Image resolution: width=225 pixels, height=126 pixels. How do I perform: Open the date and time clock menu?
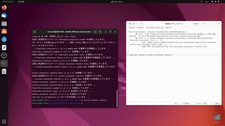[116, 2]
